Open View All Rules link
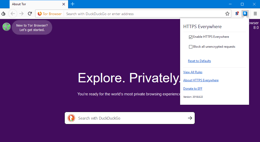The height and width of the screenshot is (142, 260). pyautogui.click(x=193, y=72)
